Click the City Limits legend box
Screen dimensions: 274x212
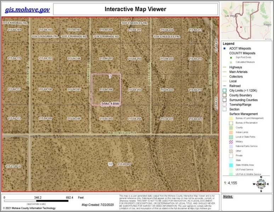click(x=225, y=91)
